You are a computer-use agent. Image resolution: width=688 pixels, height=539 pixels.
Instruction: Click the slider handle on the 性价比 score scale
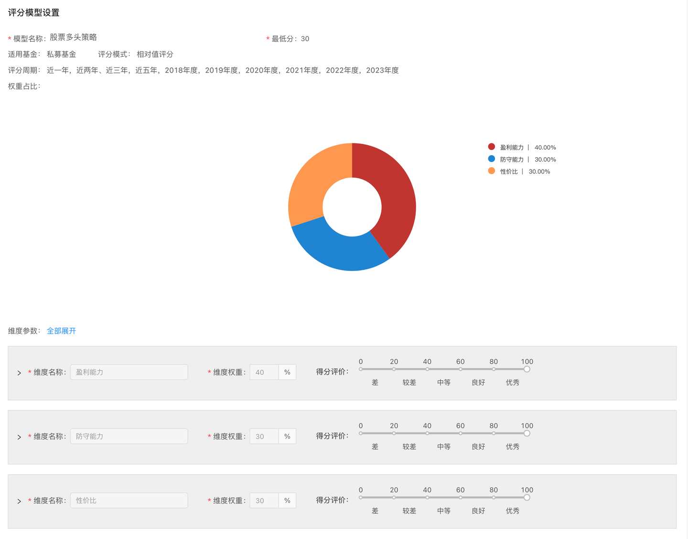click(527, 497)
